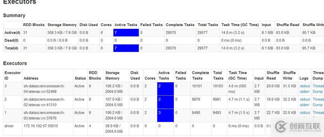Sort executors table by Executor ID header
This screenshot has height=137, width=324.
[13, 75]
